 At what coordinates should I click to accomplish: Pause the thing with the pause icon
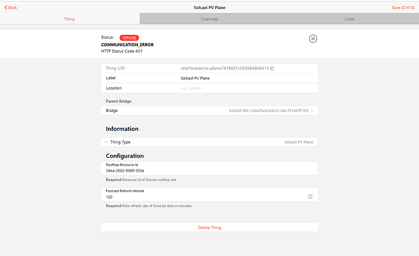(313, 39)
